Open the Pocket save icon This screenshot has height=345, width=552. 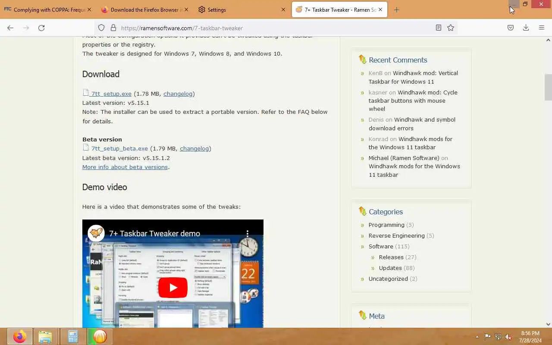coord(511,28)
